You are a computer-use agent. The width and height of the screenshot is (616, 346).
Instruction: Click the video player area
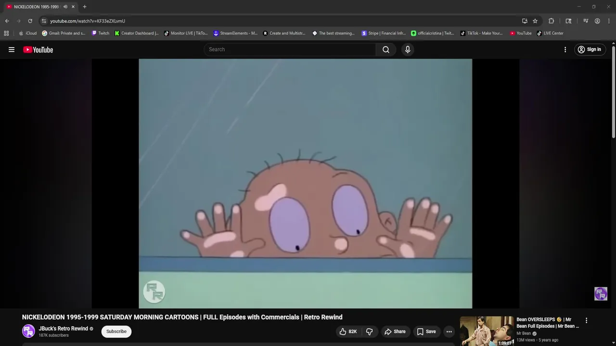coord(305,183)
